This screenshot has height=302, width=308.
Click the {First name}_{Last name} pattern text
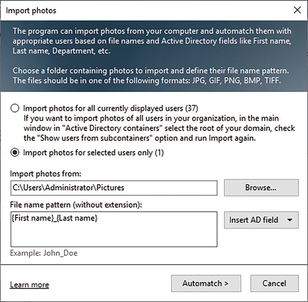(x=55, y=218)
